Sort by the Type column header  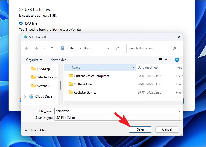[179, 68]
